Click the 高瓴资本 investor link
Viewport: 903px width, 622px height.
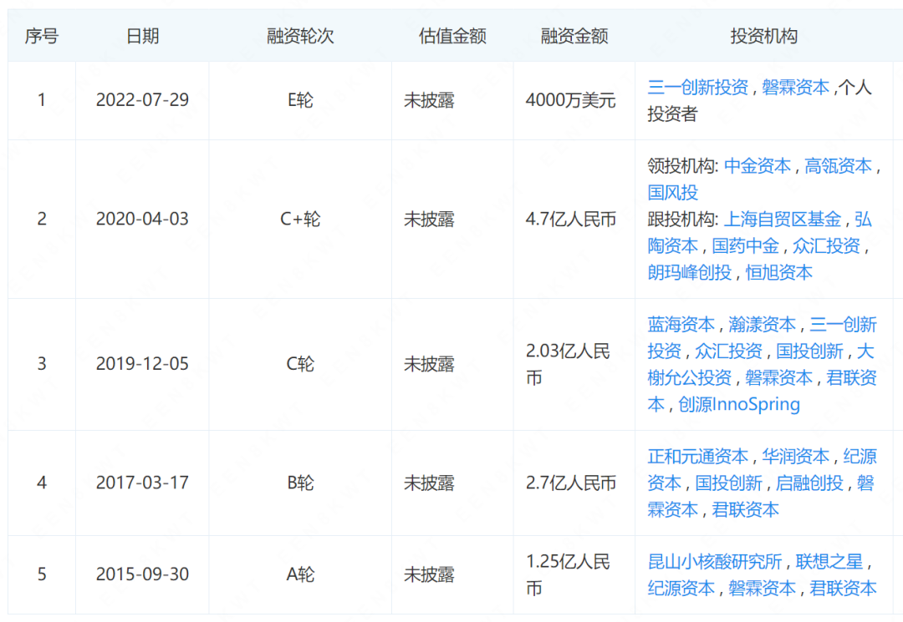pyautogui.click(x=838, y=166)
